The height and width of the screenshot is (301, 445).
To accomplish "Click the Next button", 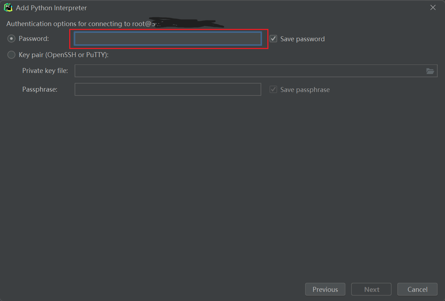I will [372, 289].
